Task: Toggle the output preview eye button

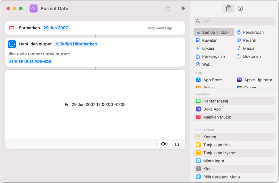Action: pyautogui.click(x=163, y=144)
